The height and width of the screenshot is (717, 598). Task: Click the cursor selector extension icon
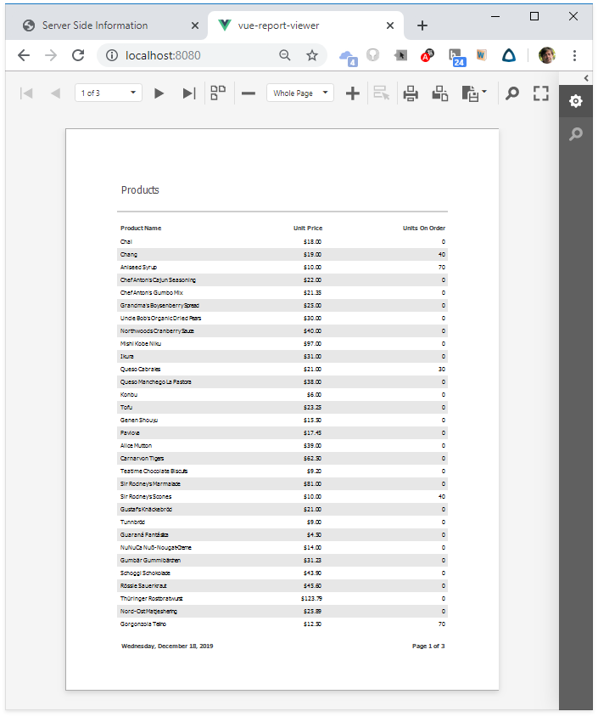(400, 55)
